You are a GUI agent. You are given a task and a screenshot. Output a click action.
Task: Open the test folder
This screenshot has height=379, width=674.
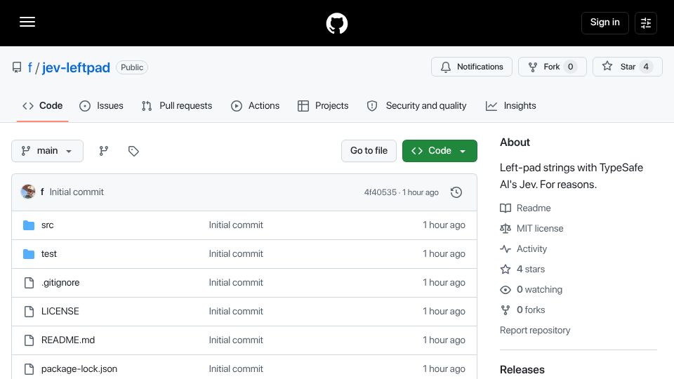coord(48,254)
